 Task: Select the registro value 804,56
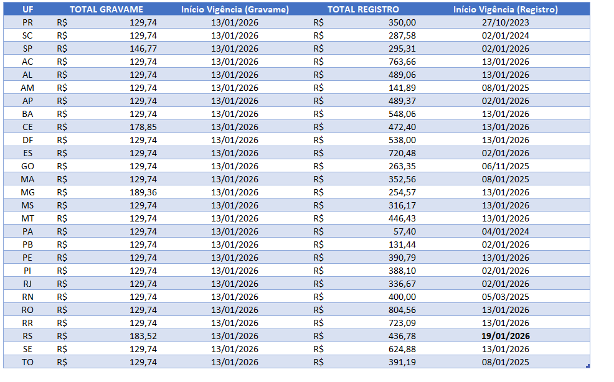point(402,310)
